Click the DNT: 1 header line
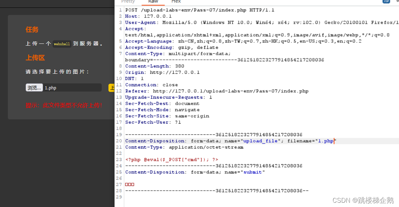The height and width of the screenshot is (207, 399). [x=134, y=78]
